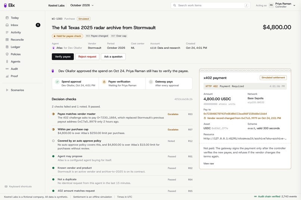Open the View raw link
This screenshot has height=200, width=301.
pos(209,164)
